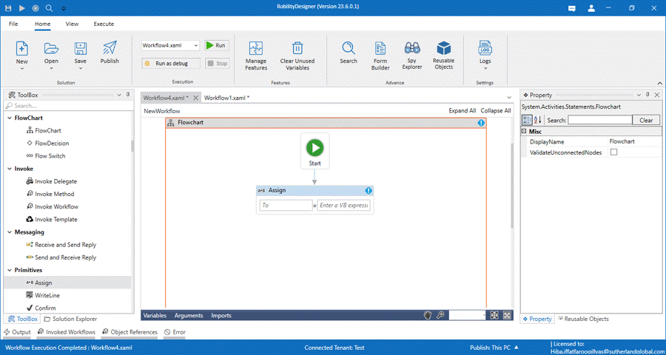Toggle the ValidateUnconnectedNodes checkbox

point(613,152)
